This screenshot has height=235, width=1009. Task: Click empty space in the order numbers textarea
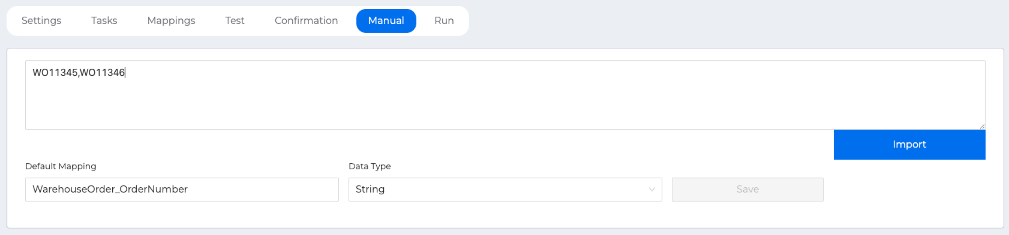tap(504, 101)
